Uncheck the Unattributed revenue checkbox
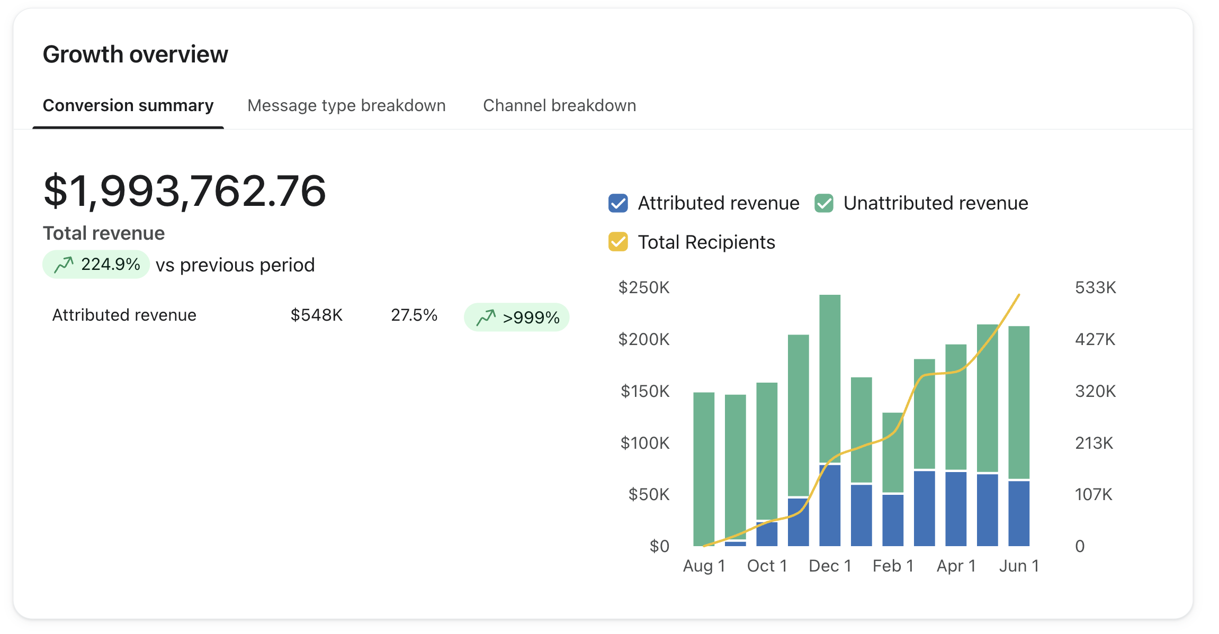 coord(824,203)
